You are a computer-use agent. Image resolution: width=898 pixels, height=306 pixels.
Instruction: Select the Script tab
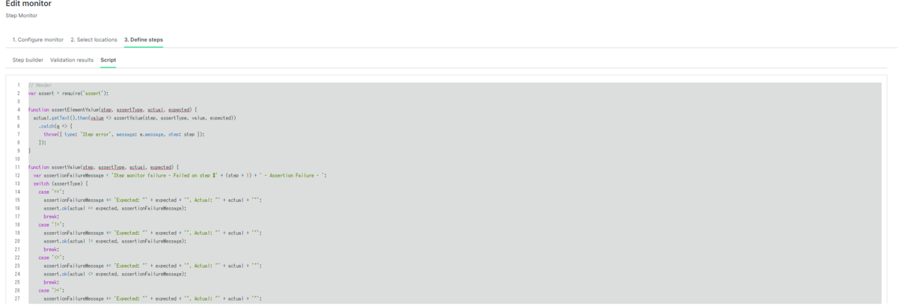point(109,60)
